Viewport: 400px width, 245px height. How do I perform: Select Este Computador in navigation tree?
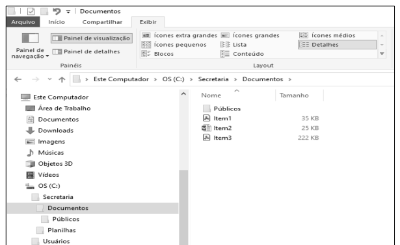pos(55,97)
